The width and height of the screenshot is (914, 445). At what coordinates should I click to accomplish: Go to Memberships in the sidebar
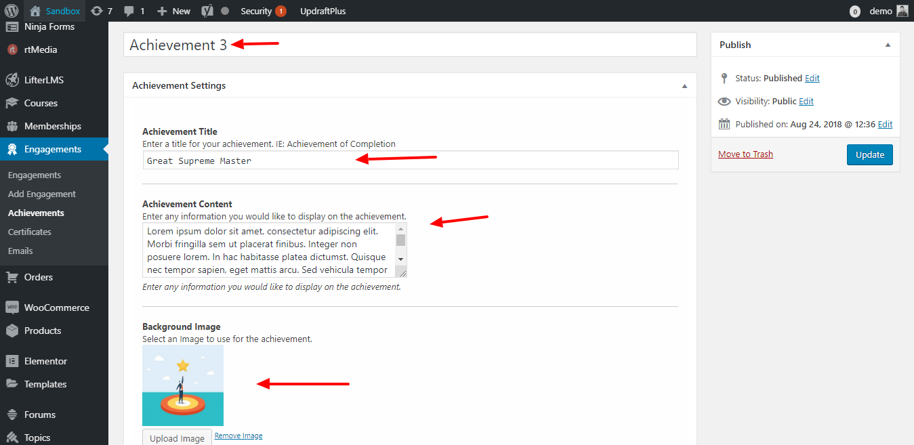[54, 126]
